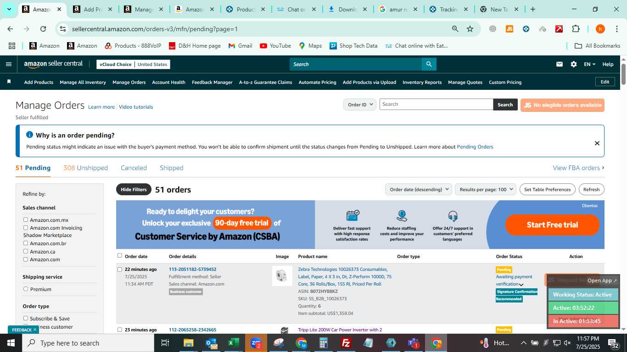Screen dimensions: 627x352
Task: Launch Excel from the taskbar
Action: click(233, 343)
